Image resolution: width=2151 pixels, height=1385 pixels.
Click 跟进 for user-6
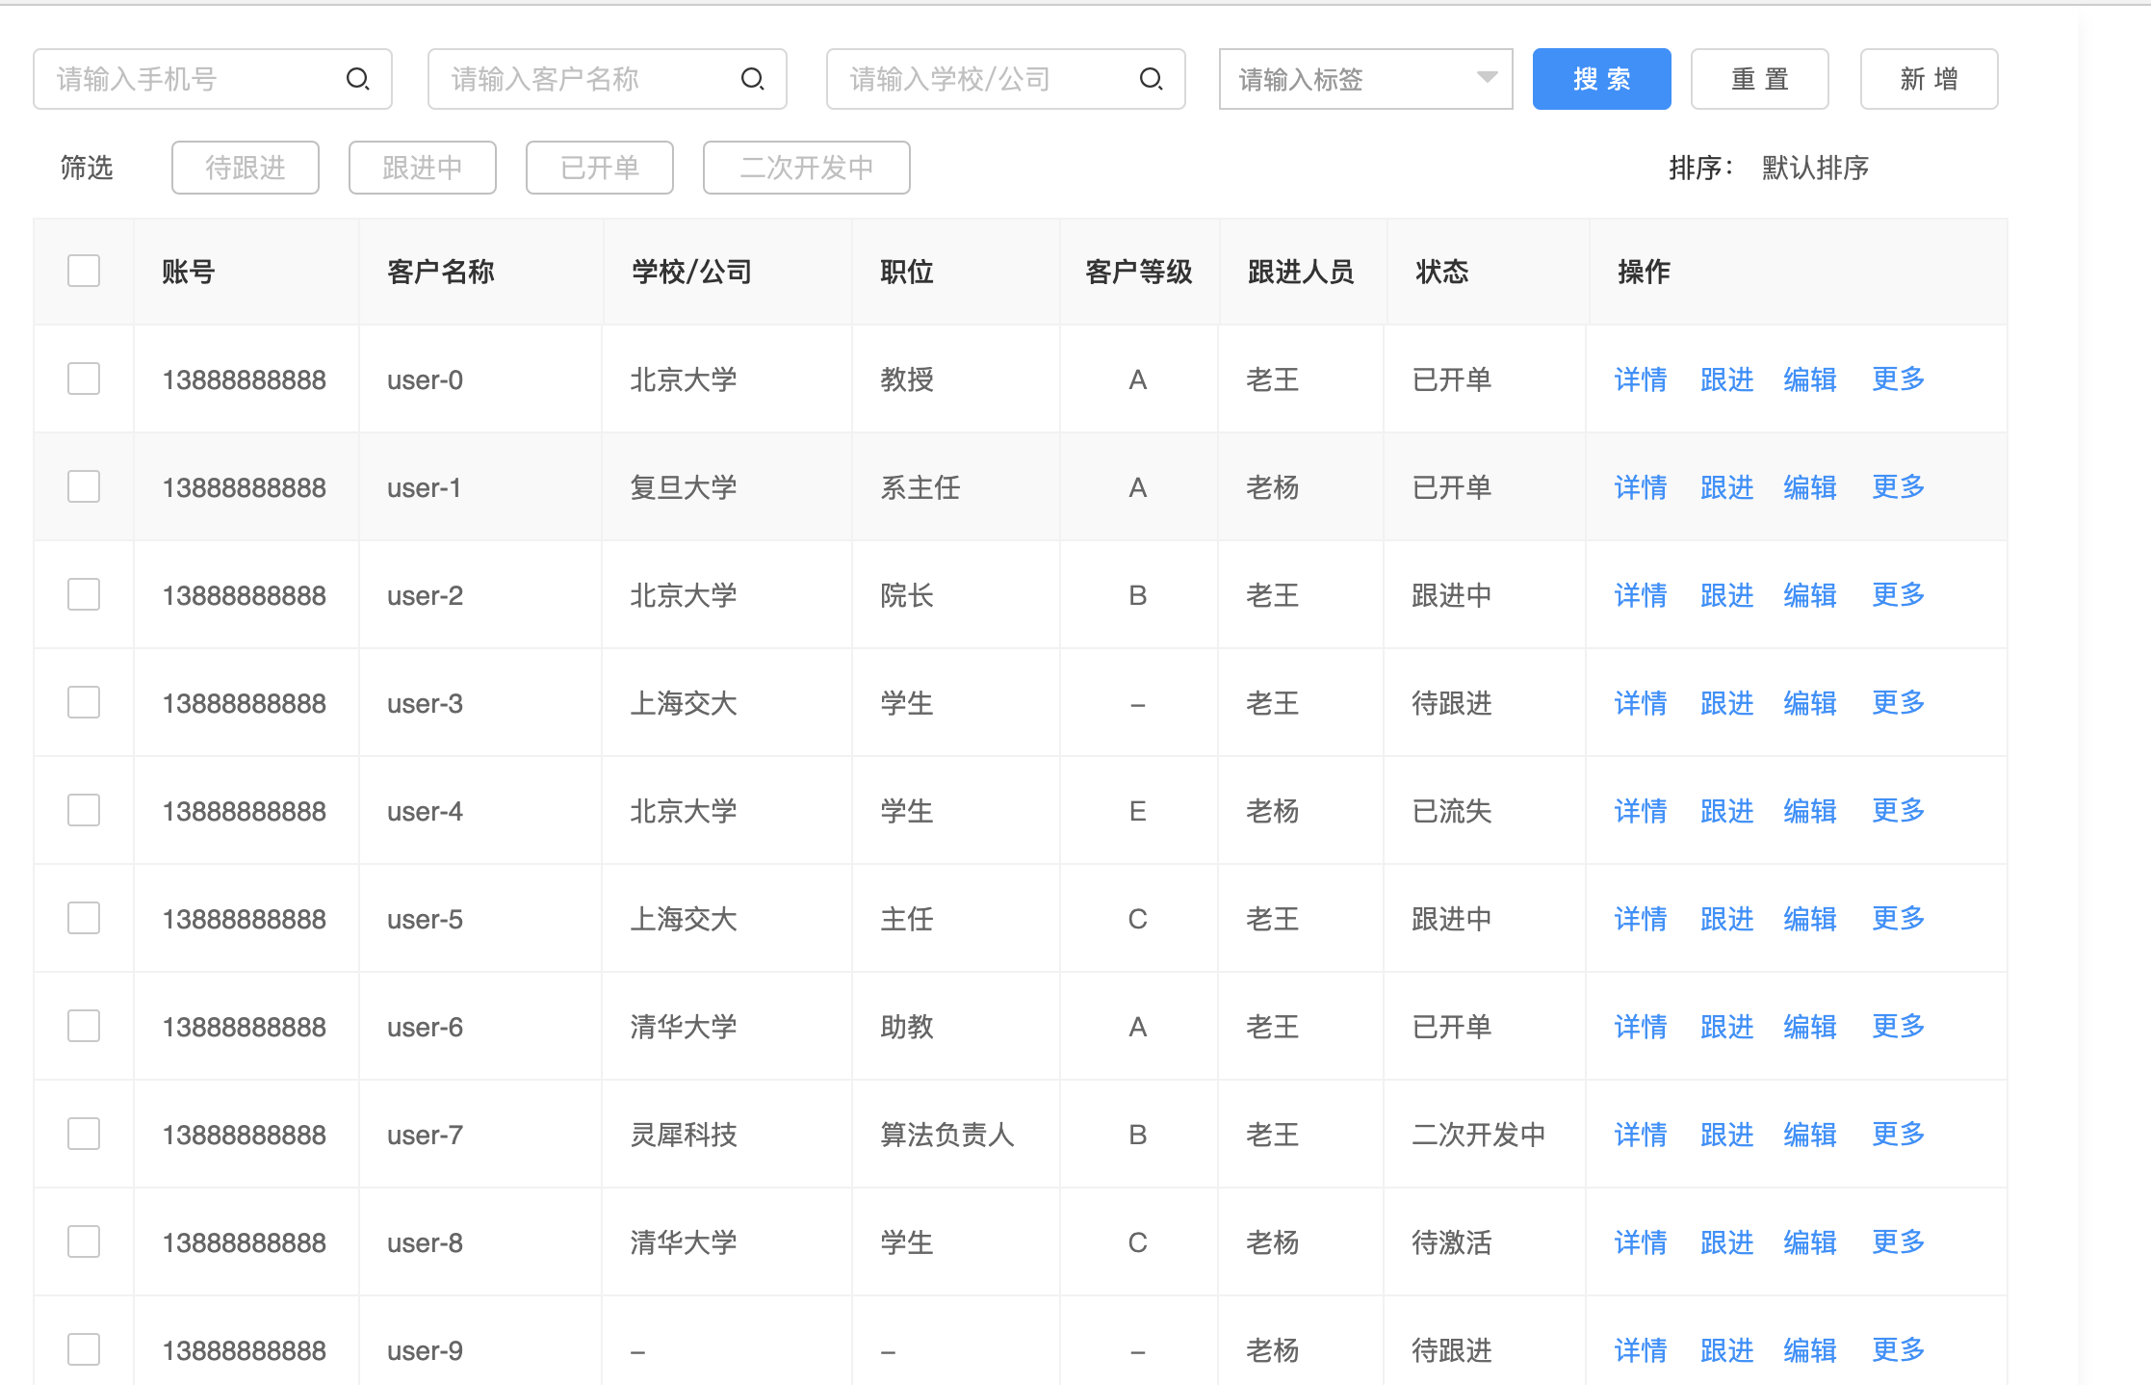pyautogui.click(x=1726, y=1027)
